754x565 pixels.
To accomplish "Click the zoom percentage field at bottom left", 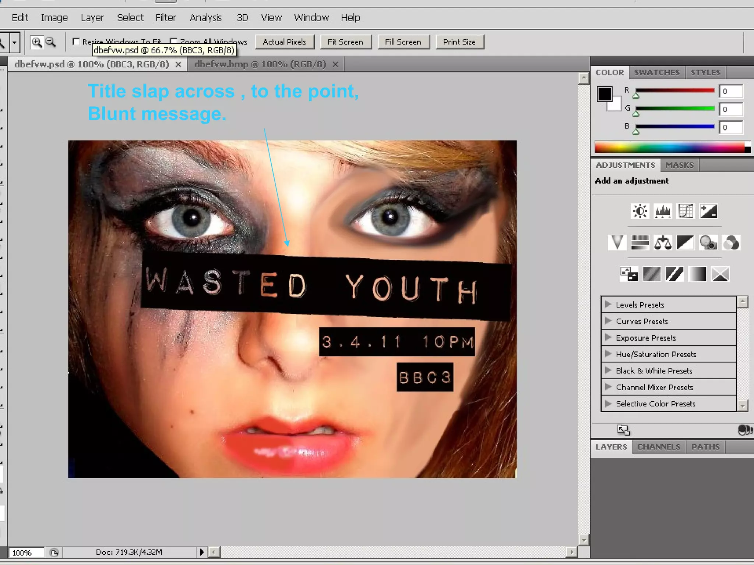I will tap(25, 552).
